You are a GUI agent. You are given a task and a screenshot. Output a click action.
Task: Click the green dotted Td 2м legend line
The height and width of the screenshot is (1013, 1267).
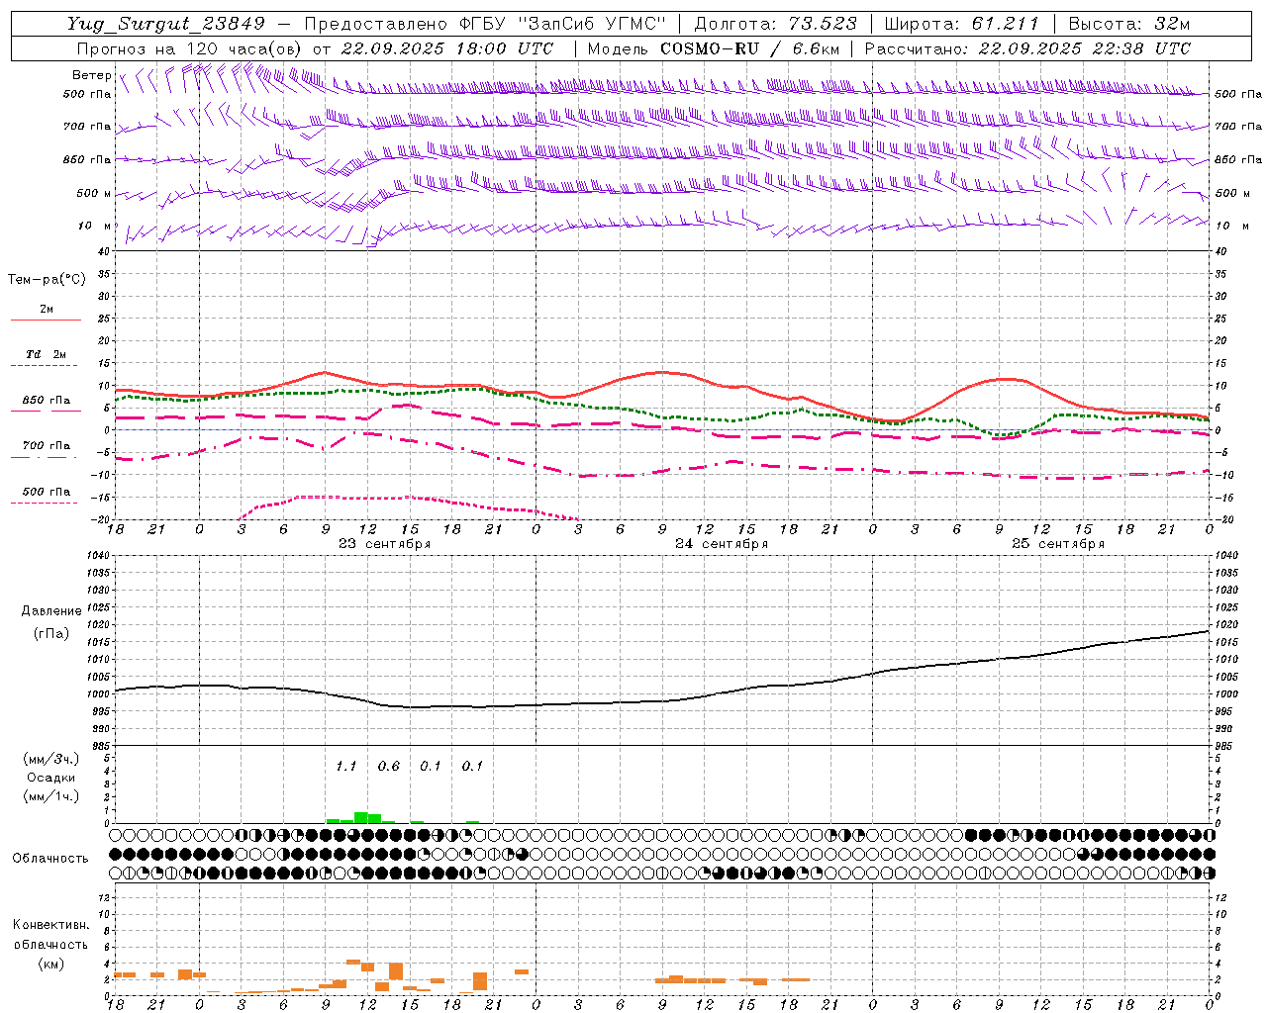44,366
